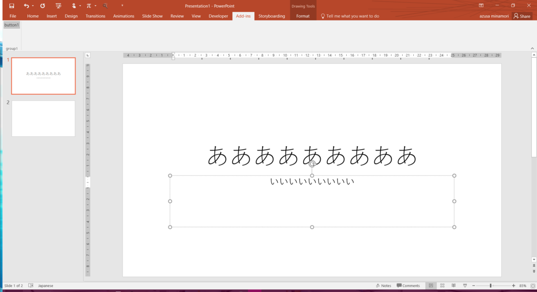Screen dimensions: 537x292
Task: Open the touch/mouse mode dropdown arrow
Action: [x=80, y=6]
